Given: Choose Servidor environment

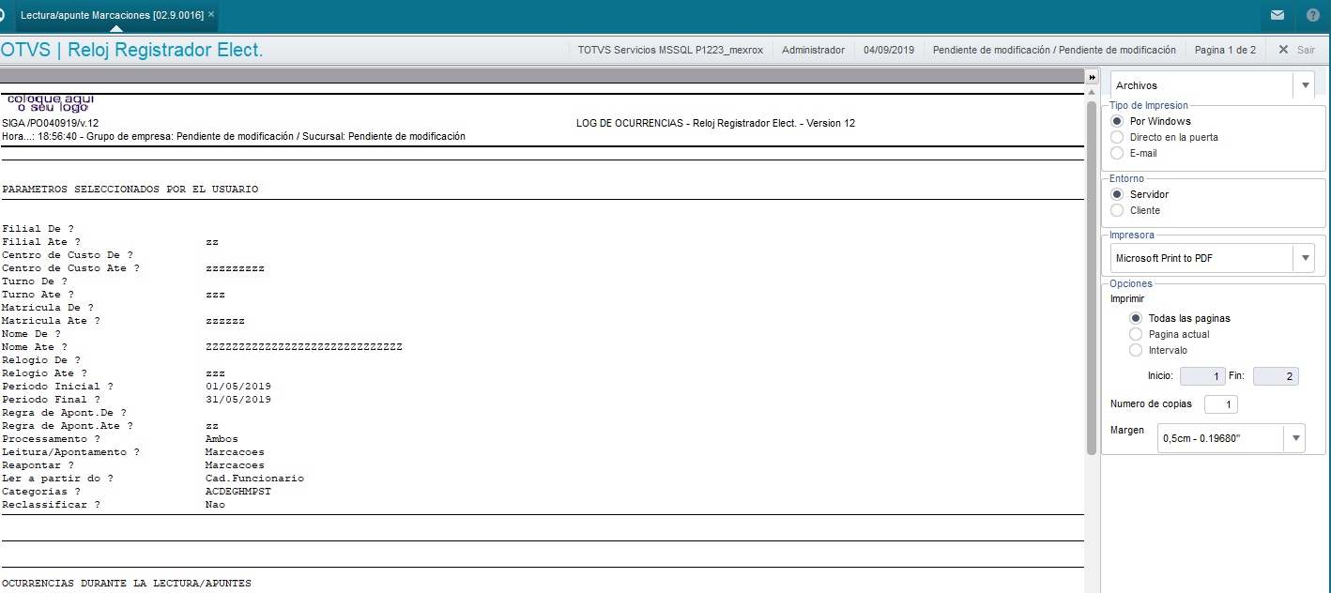Looking at the screenshot, I should pyautogui.click(x=1117, y=194).
